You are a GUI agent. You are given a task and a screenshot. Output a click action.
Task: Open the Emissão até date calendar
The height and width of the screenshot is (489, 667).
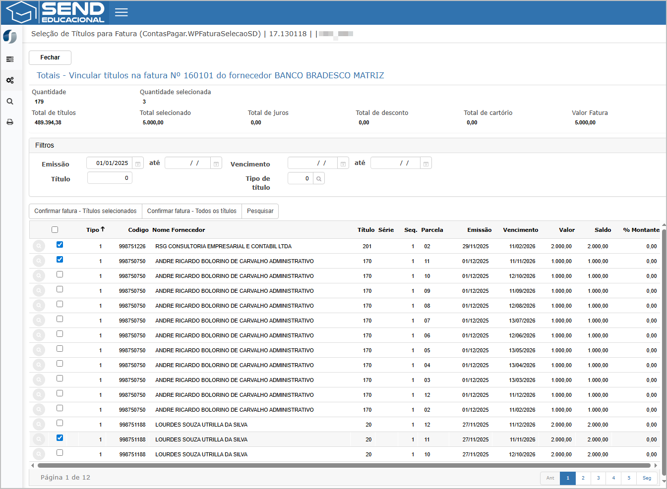216,163
